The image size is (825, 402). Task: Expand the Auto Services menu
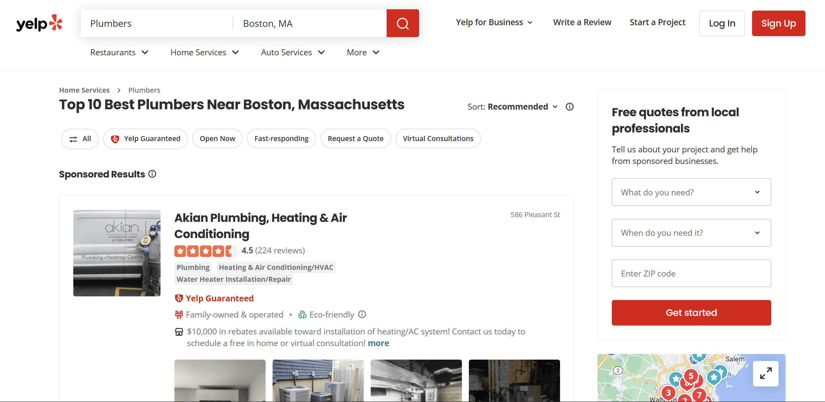pos(293,52)
